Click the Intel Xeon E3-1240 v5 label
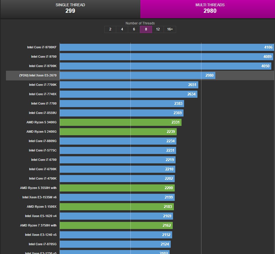 coord(41,235)
